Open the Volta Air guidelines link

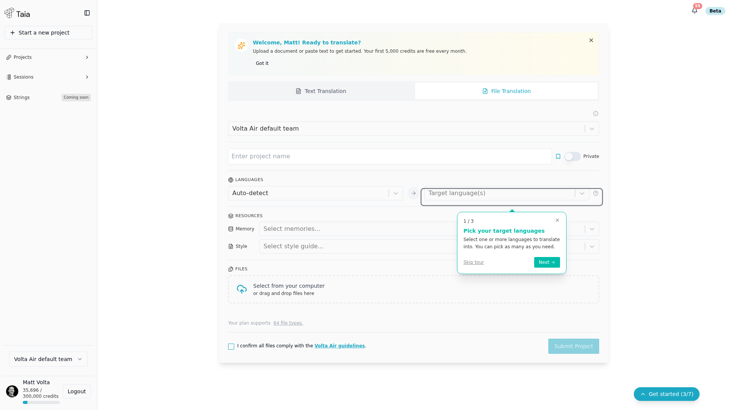[340, 346]
